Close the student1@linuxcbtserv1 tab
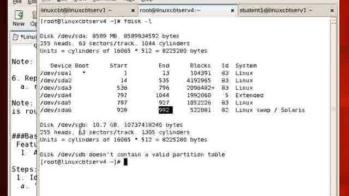This screenshot has height=196, width=349. coord(332,10)
